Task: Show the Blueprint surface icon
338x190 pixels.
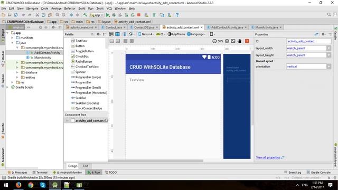Action: coord(117,34)
